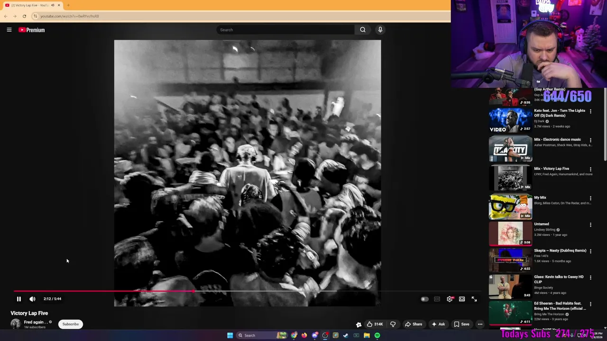Switch to theater mode

[462, 299]
